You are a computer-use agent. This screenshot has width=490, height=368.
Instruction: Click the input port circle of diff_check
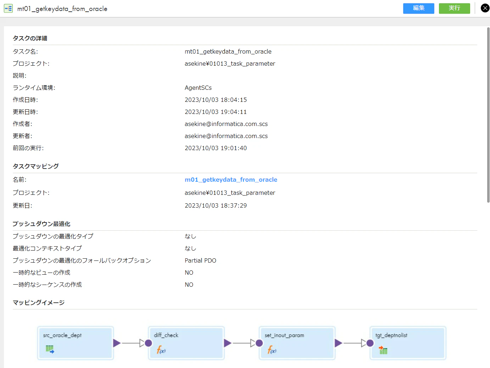149,343
